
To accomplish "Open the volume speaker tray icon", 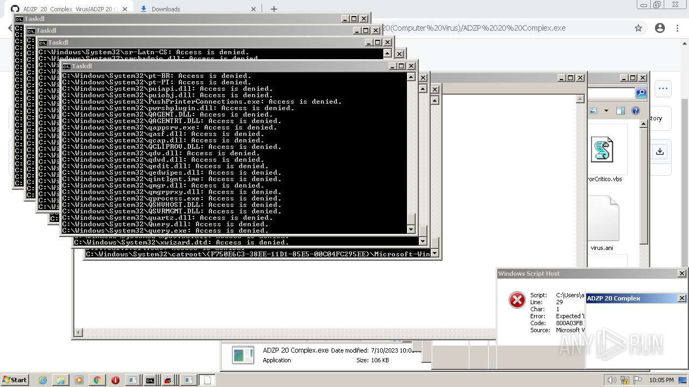I will coord(612,381).
